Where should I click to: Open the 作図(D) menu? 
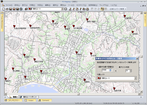pos(40,5)
